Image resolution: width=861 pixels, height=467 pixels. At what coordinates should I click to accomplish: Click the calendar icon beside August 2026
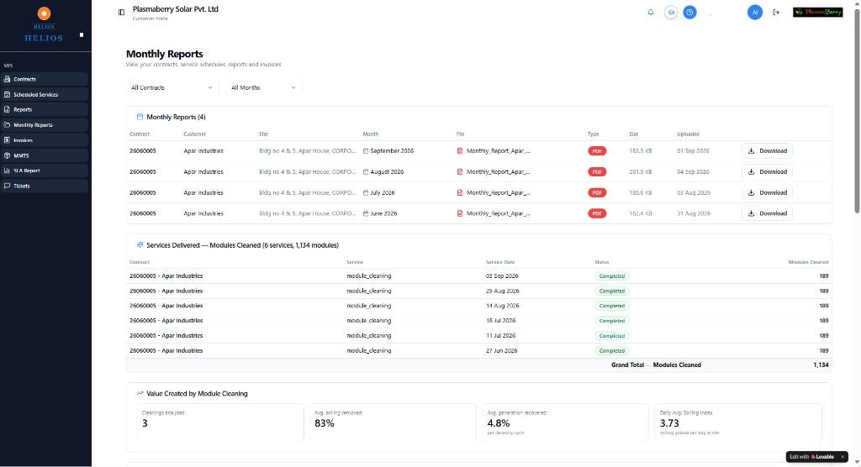(366, 171)
